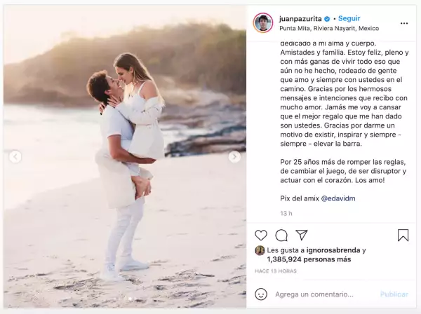This screenshot has height=314, width=421.
Task: Open ignorosabrenda's profile from the likes
Action: pos(333,250)
